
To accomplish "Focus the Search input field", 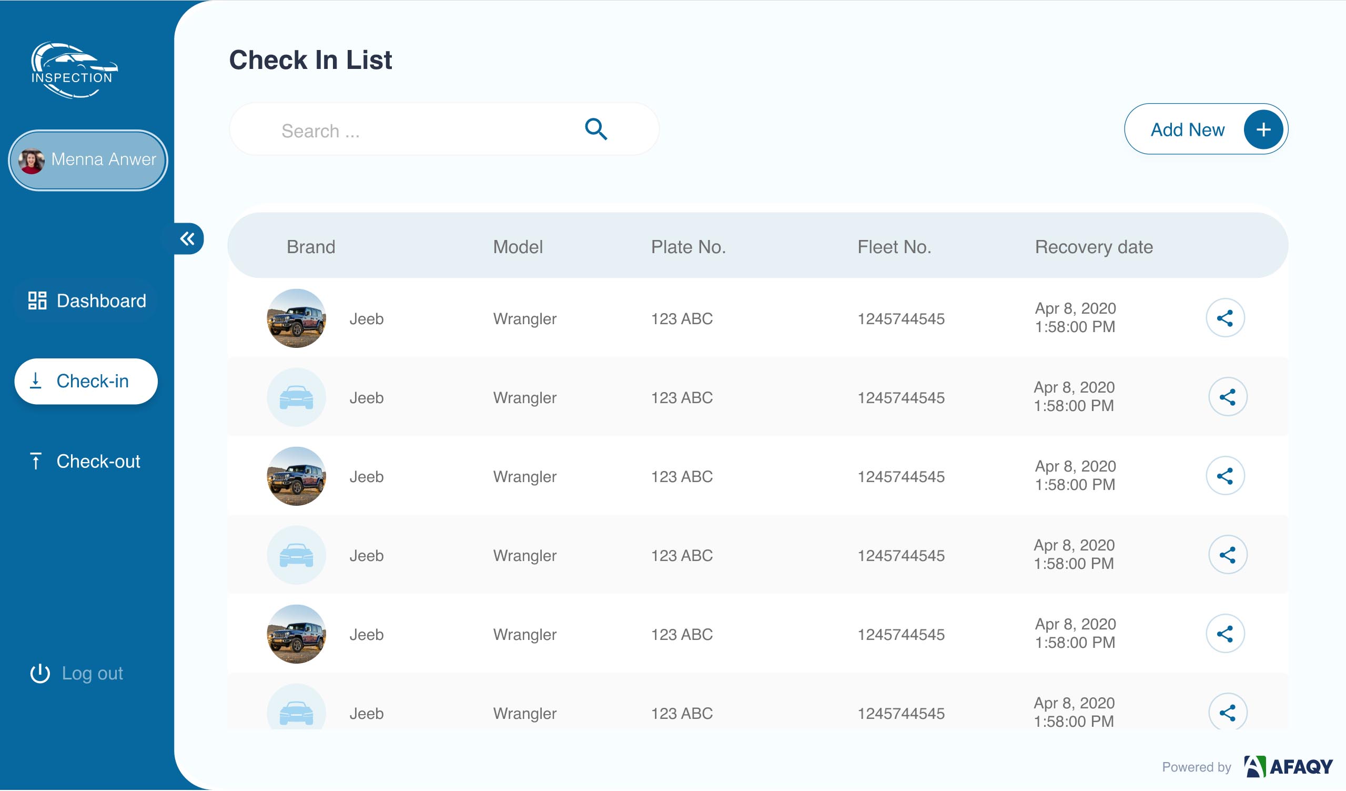I will (444, 130).
